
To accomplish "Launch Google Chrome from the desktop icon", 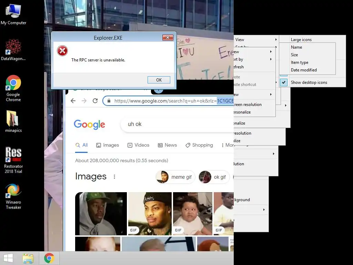I will pos(13,88).
